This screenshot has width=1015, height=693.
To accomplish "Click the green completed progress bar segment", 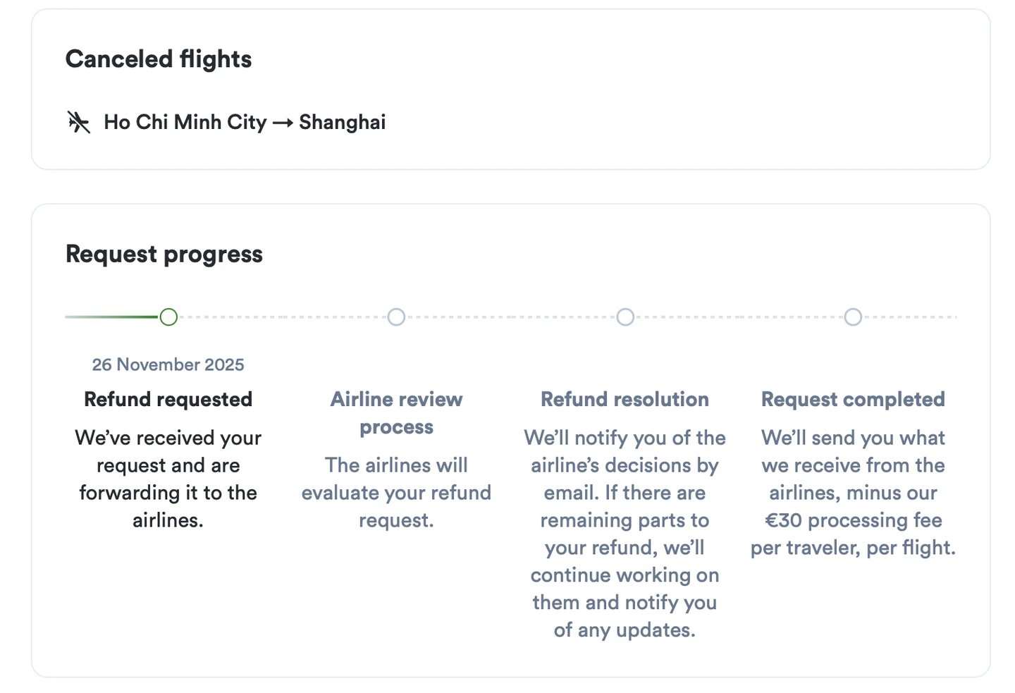I will (111, 317).
